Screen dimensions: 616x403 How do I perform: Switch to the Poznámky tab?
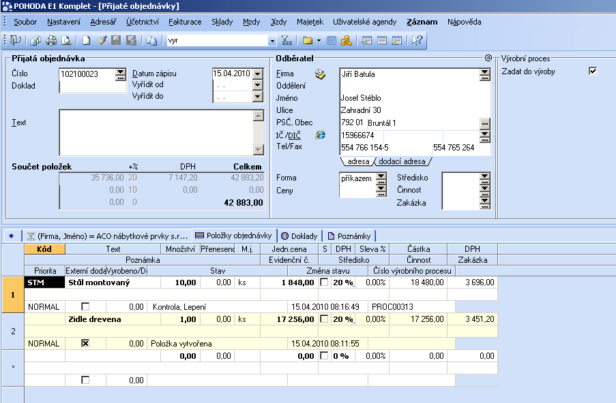349,236
